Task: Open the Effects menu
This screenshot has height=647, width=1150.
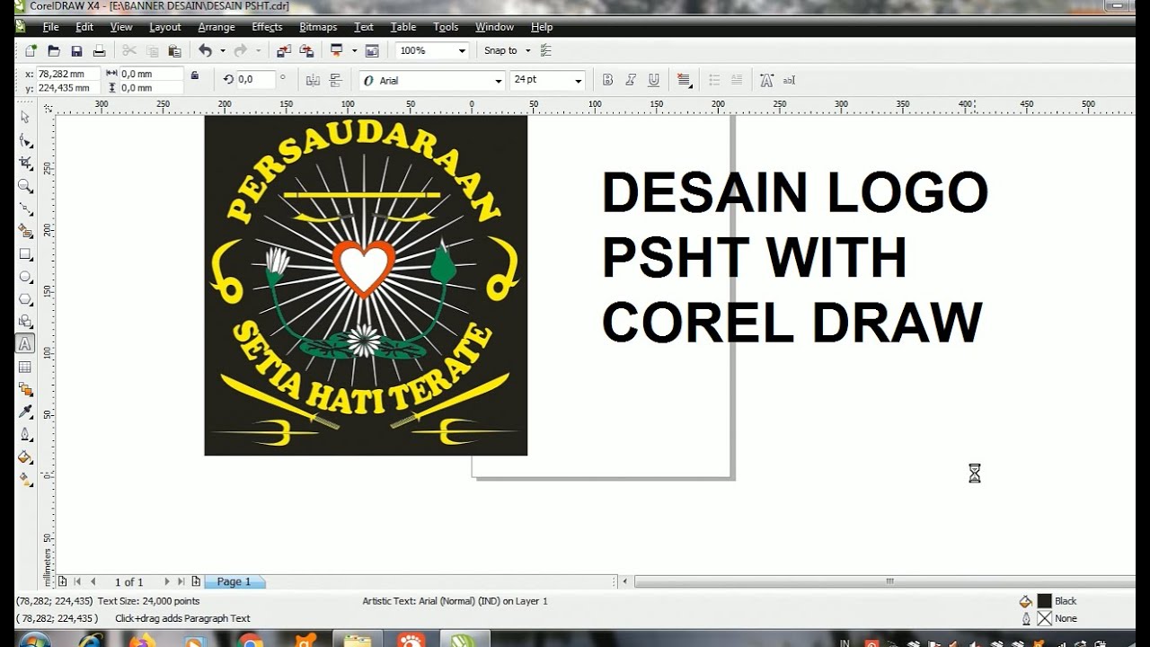Action: (x=267, y=27)
